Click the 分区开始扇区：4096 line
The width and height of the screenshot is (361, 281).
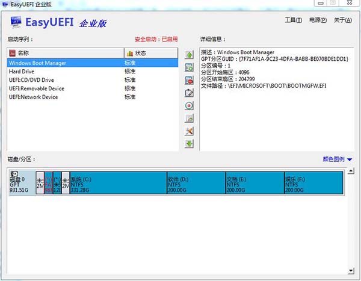coord(225,72)
